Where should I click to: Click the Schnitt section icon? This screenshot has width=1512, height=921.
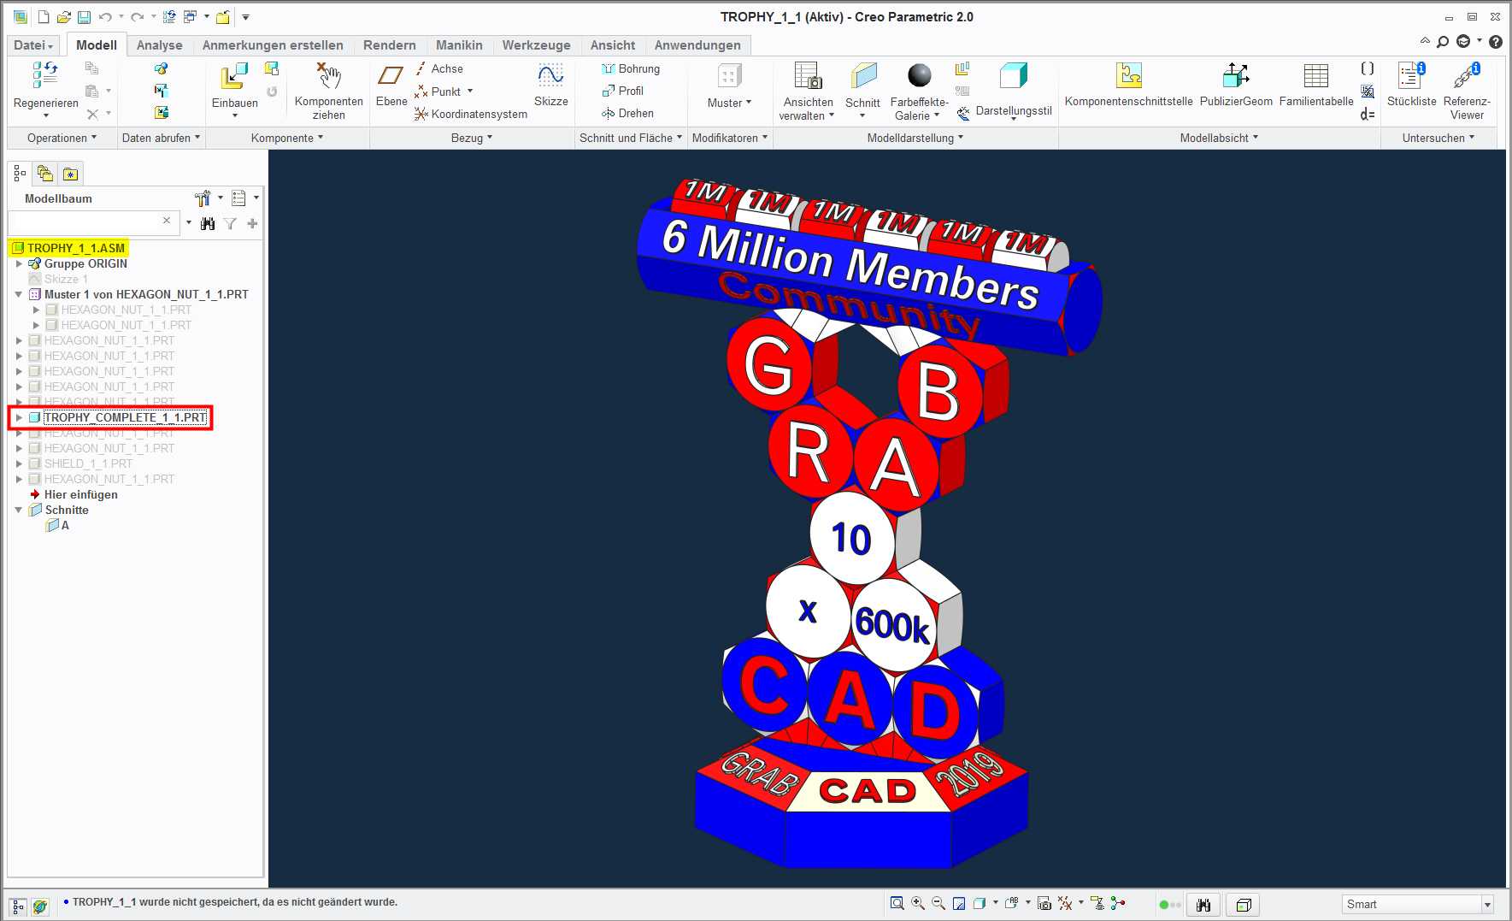coord(863,75)
